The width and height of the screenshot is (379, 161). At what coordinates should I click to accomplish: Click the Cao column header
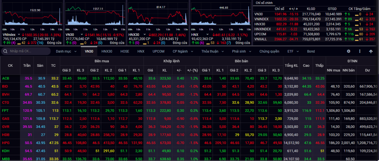click(x=306, y=66)
